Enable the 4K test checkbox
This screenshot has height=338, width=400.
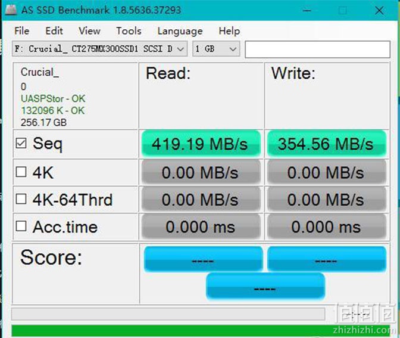point(21,172)
